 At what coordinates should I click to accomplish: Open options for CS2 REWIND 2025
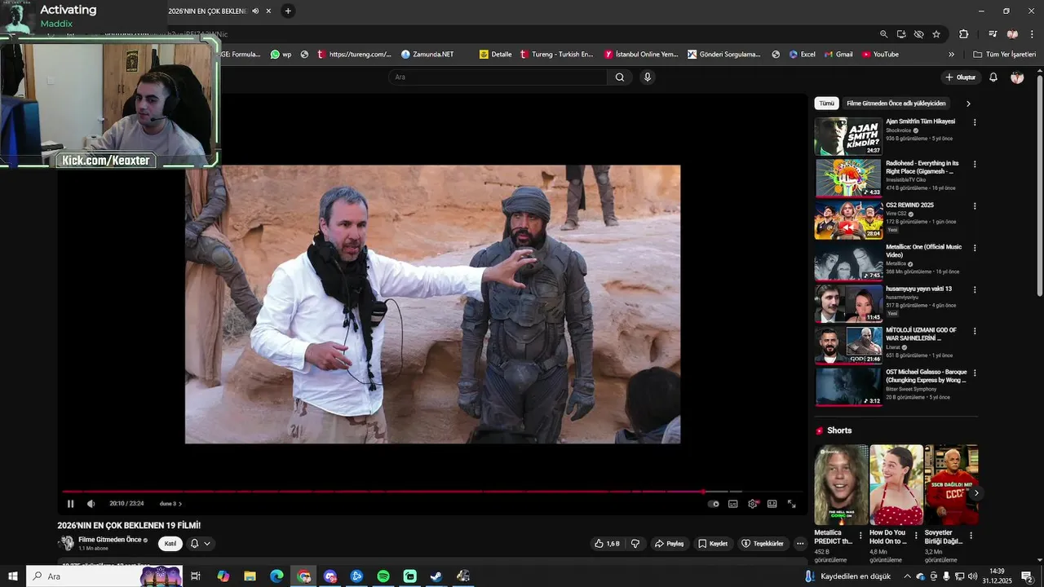pyautogui.click(x=975, y=206)
